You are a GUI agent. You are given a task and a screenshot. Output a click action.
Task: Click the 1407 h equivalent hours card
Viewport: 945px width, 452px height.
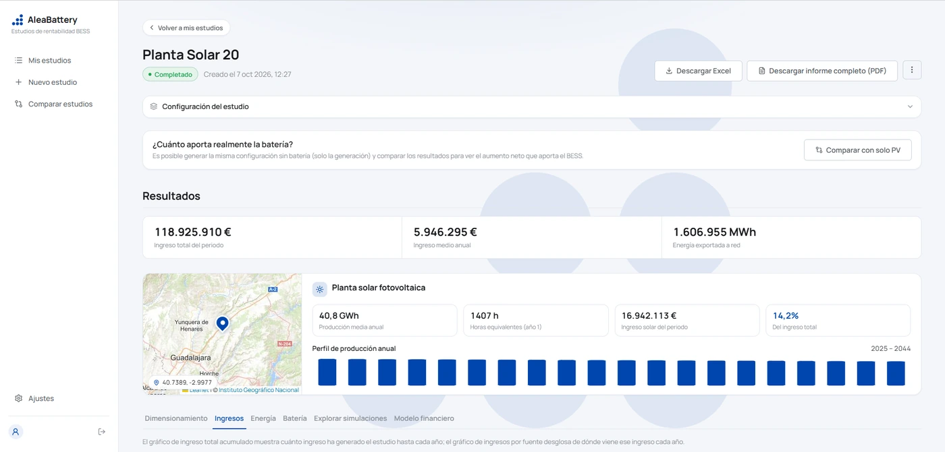point(536,321)
